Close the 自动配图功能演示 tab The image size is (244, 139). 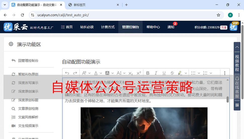tap(61, 5)
